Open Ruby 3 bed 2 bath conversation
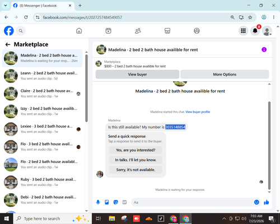Image resolution: width=280 pixels, height=224 pixels. (x=42, y=183)
